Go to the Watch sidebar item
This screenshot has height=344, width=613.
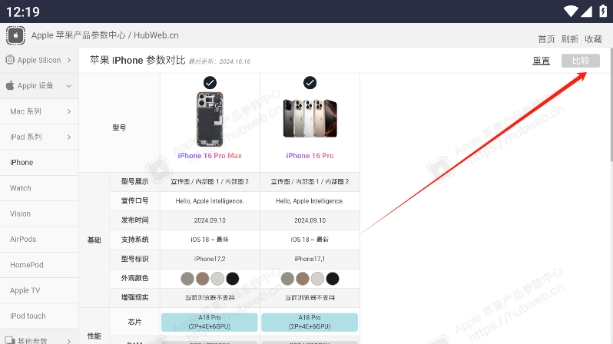coord(39,188)
